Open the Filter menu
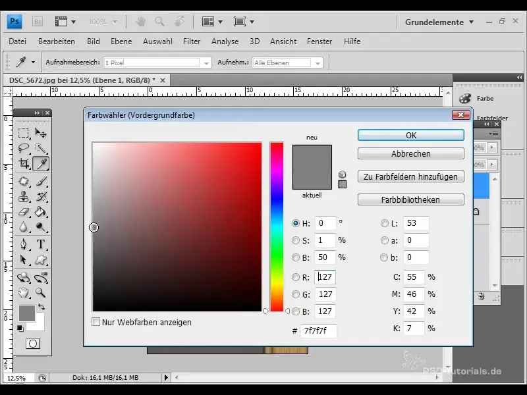This screenshot has height=395, width=527. pyautogui.click(x=192, y=41)
